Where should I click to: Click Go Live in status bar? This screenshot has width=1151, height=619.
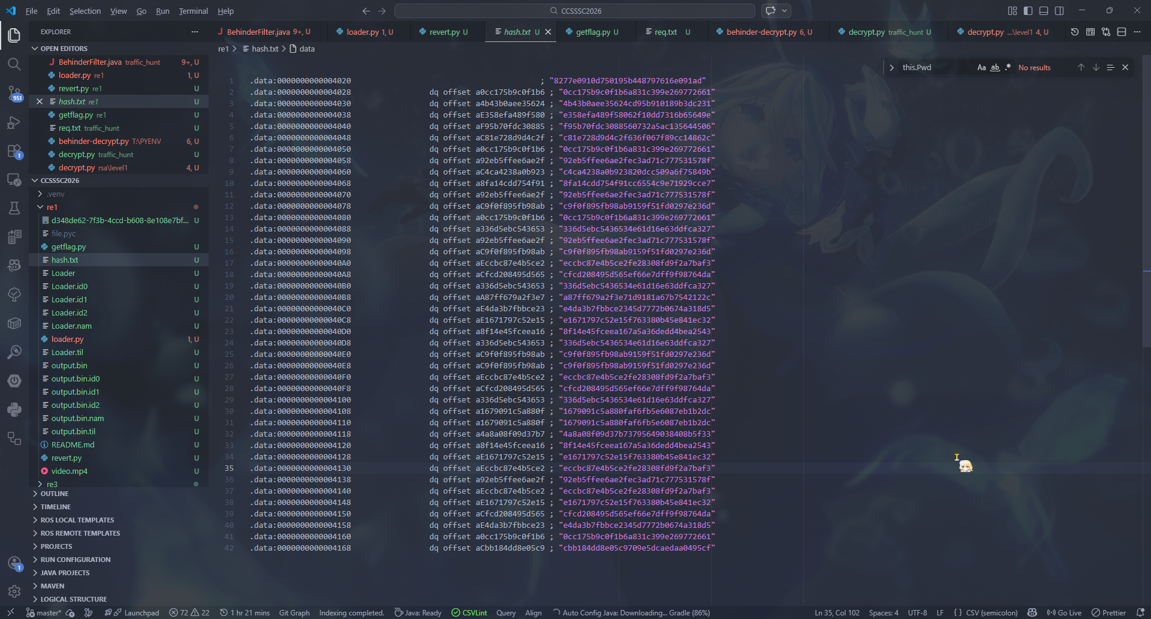(1064, 612)
